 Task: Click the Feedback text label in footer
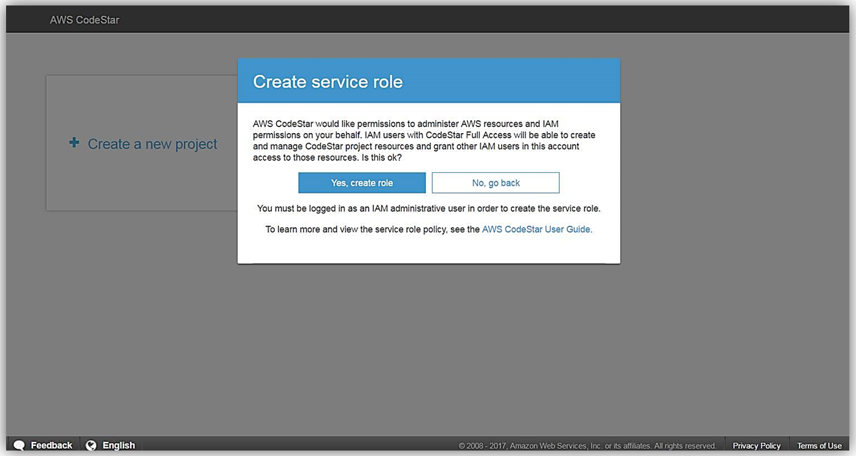point(52,445)
